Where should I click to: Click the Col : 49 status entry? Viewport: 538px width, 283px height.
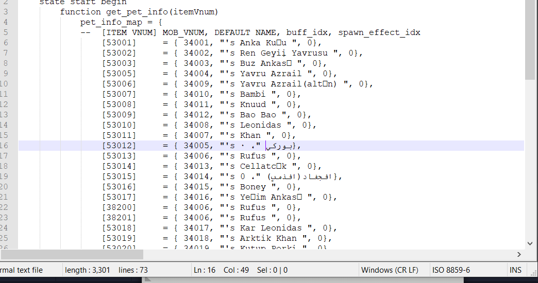[236, 270]
